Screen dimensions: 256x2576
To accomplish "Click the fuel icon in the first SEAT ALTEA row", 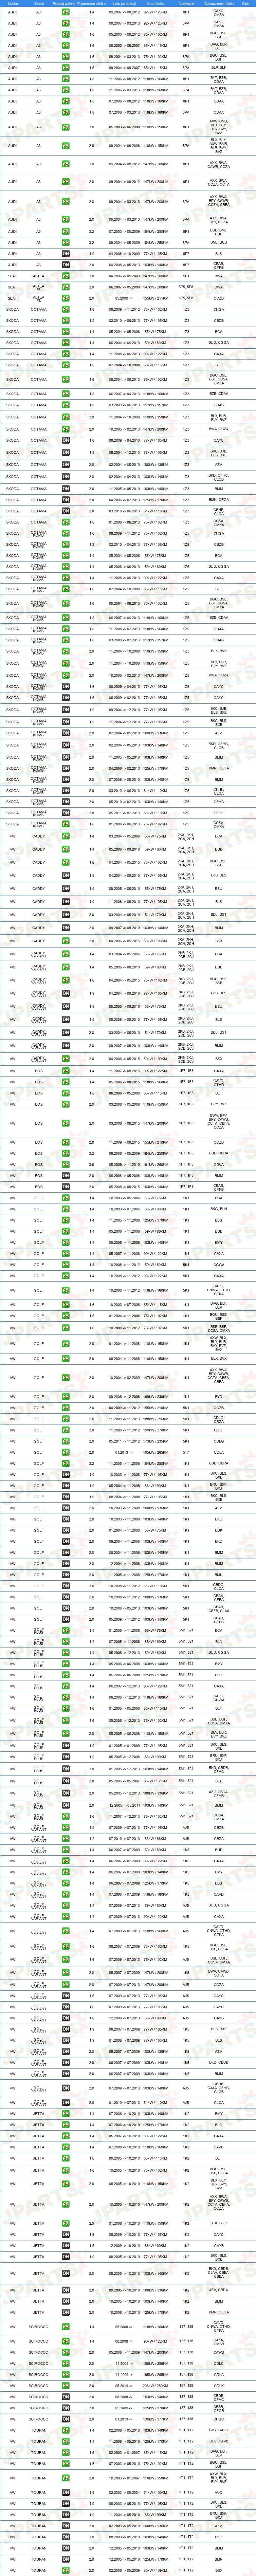I will (x=65, y=275).
